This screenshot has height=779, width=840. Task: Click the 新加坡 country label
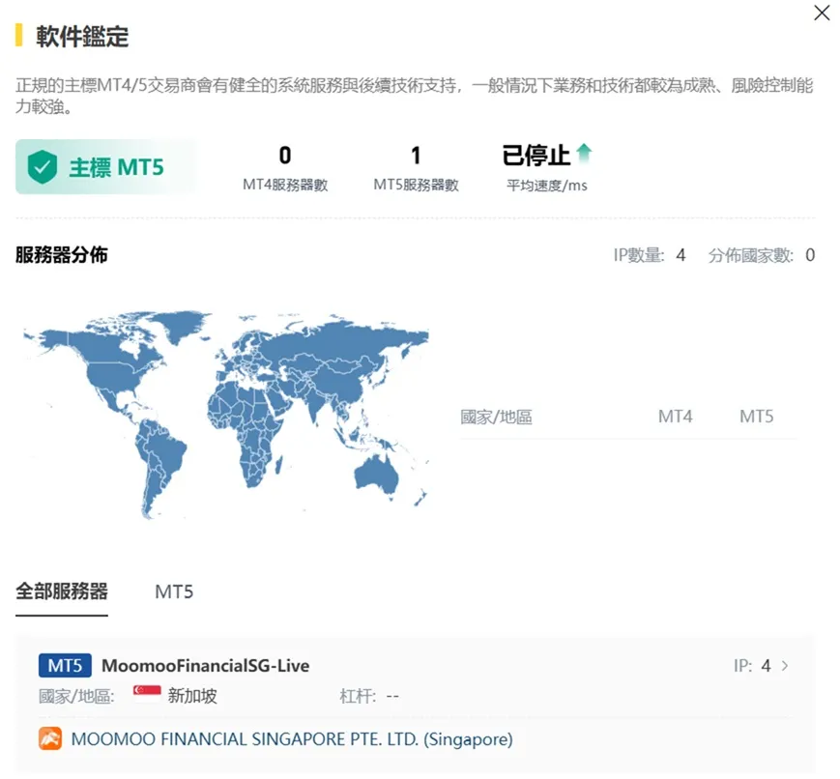[x=192, y=696]
